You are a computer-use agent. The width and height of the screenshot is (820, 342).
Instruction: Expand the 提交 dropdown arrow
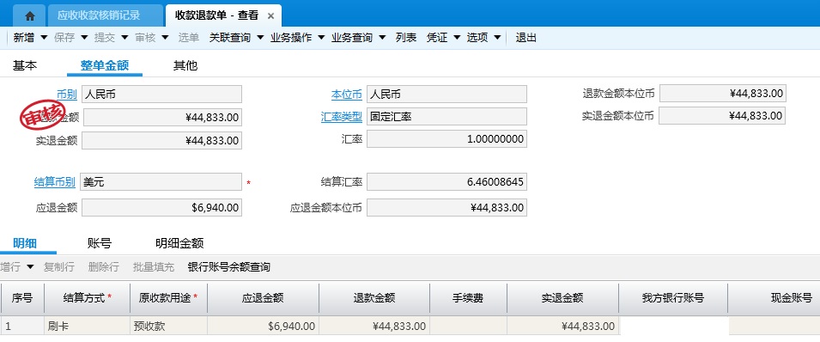pos(125,38)
